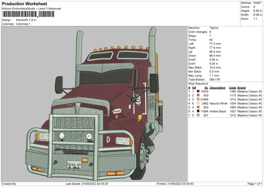
Task: Click the maroon swatch in stop row 1
Action: pos(198,91)
